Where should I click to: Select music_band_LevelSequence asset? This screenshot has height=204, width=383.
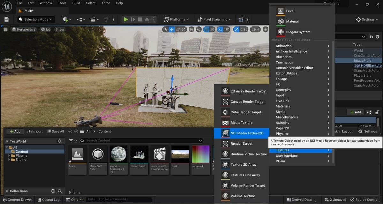[160, 160]
